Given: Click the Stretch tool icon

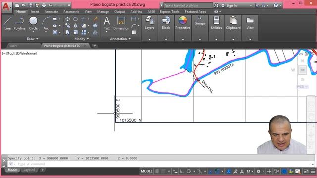Looking at the screenshot, I should (x=67, y=32).
